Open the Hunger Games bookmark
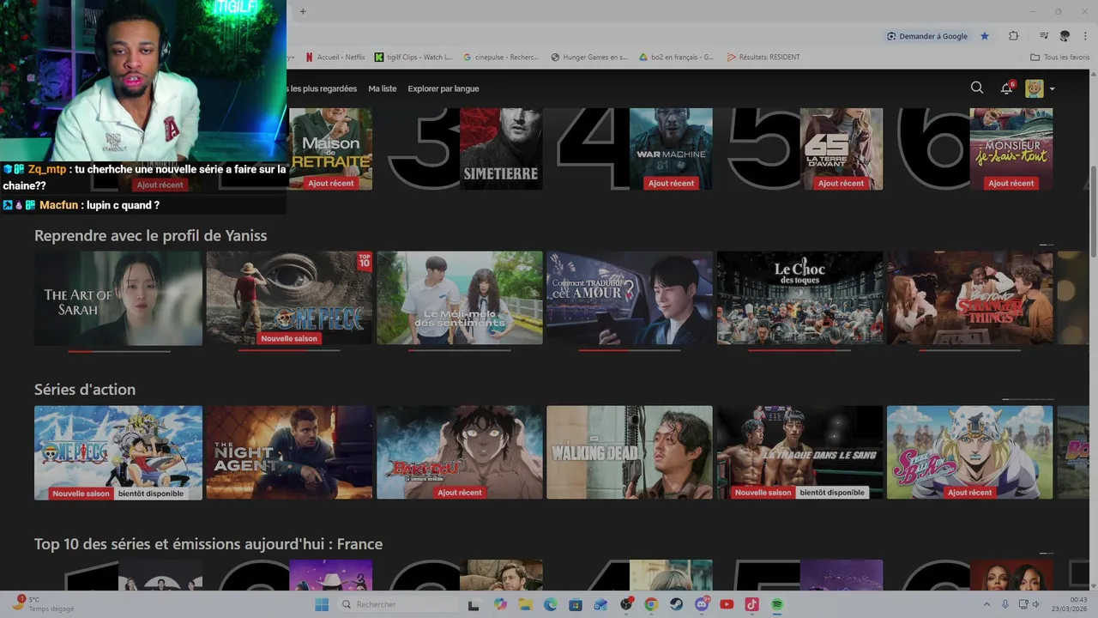 [589, 58]
